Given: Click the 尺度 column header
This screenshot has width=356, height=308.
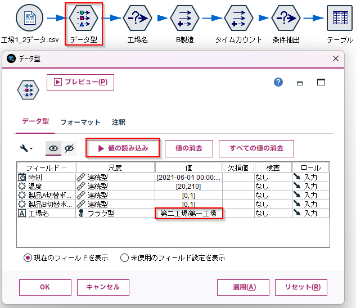Looking at the screenshot, I should pos(115,167).
